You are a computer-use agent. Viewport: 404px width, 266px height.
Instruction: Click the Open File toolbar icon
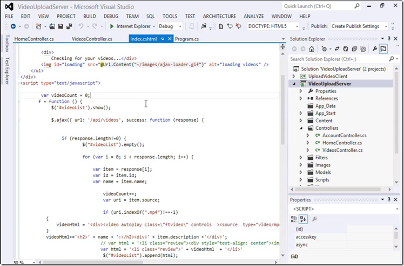[52, 26]
